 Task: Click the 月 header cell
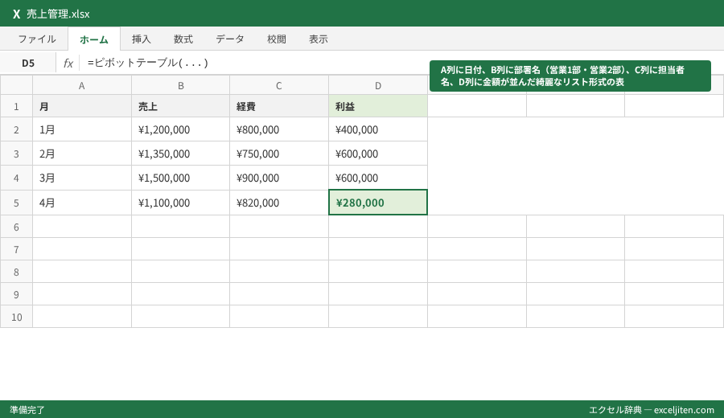82,107
